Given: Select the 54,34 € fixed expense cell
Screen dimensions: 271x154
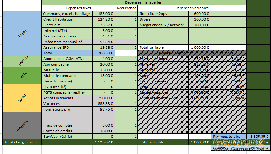Looking at the screenshot, I should coord(104,42).
